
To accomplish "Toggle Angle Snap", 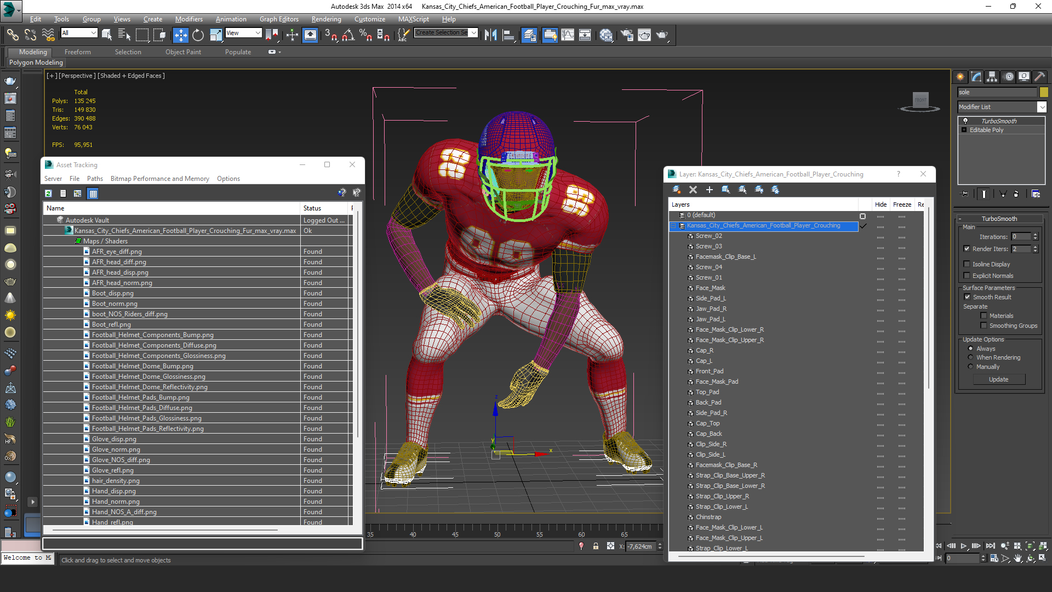I will (x=348, y=35).
